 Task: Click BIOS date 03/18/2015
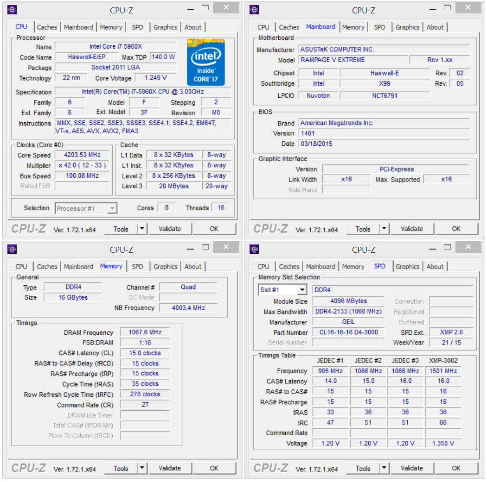(x=384, y=144)
